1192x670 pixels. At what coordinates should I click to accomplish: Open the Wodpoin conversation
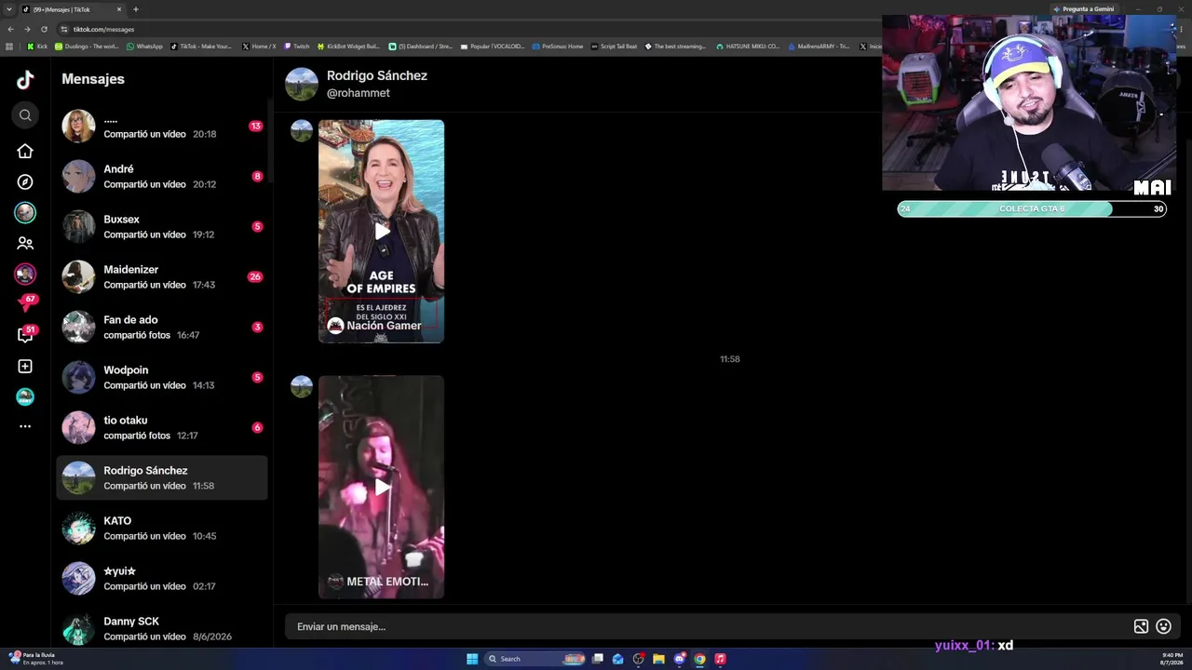point(162,377)
